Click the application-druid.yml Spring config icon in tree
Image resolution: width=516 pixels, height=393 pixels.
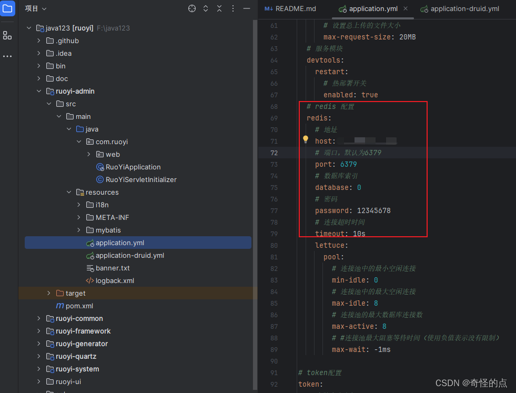click(x=90, y=256)
